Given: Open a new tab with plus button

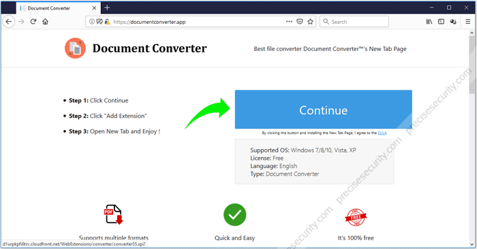Looking at the screenshot, I should (107, 7).
